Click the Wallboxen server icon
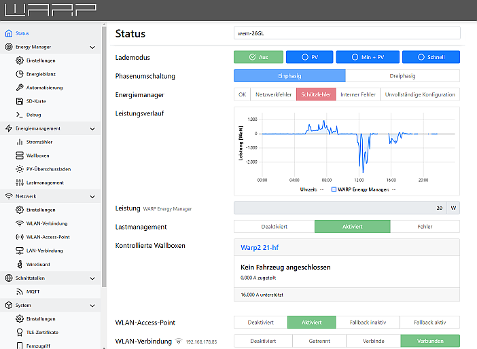The width and height of the screenshot is (477, 349). [x=20, y=155]
